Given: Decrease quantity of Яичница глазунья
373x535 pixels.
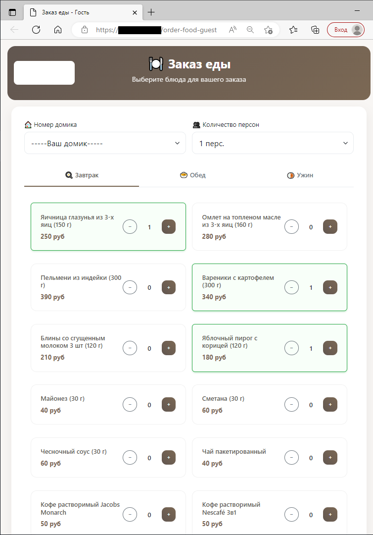Looking at the screenshot, I should click(130, 227).
